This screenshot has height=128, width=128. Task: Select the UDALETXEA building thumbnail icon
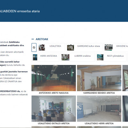[42, 47]
